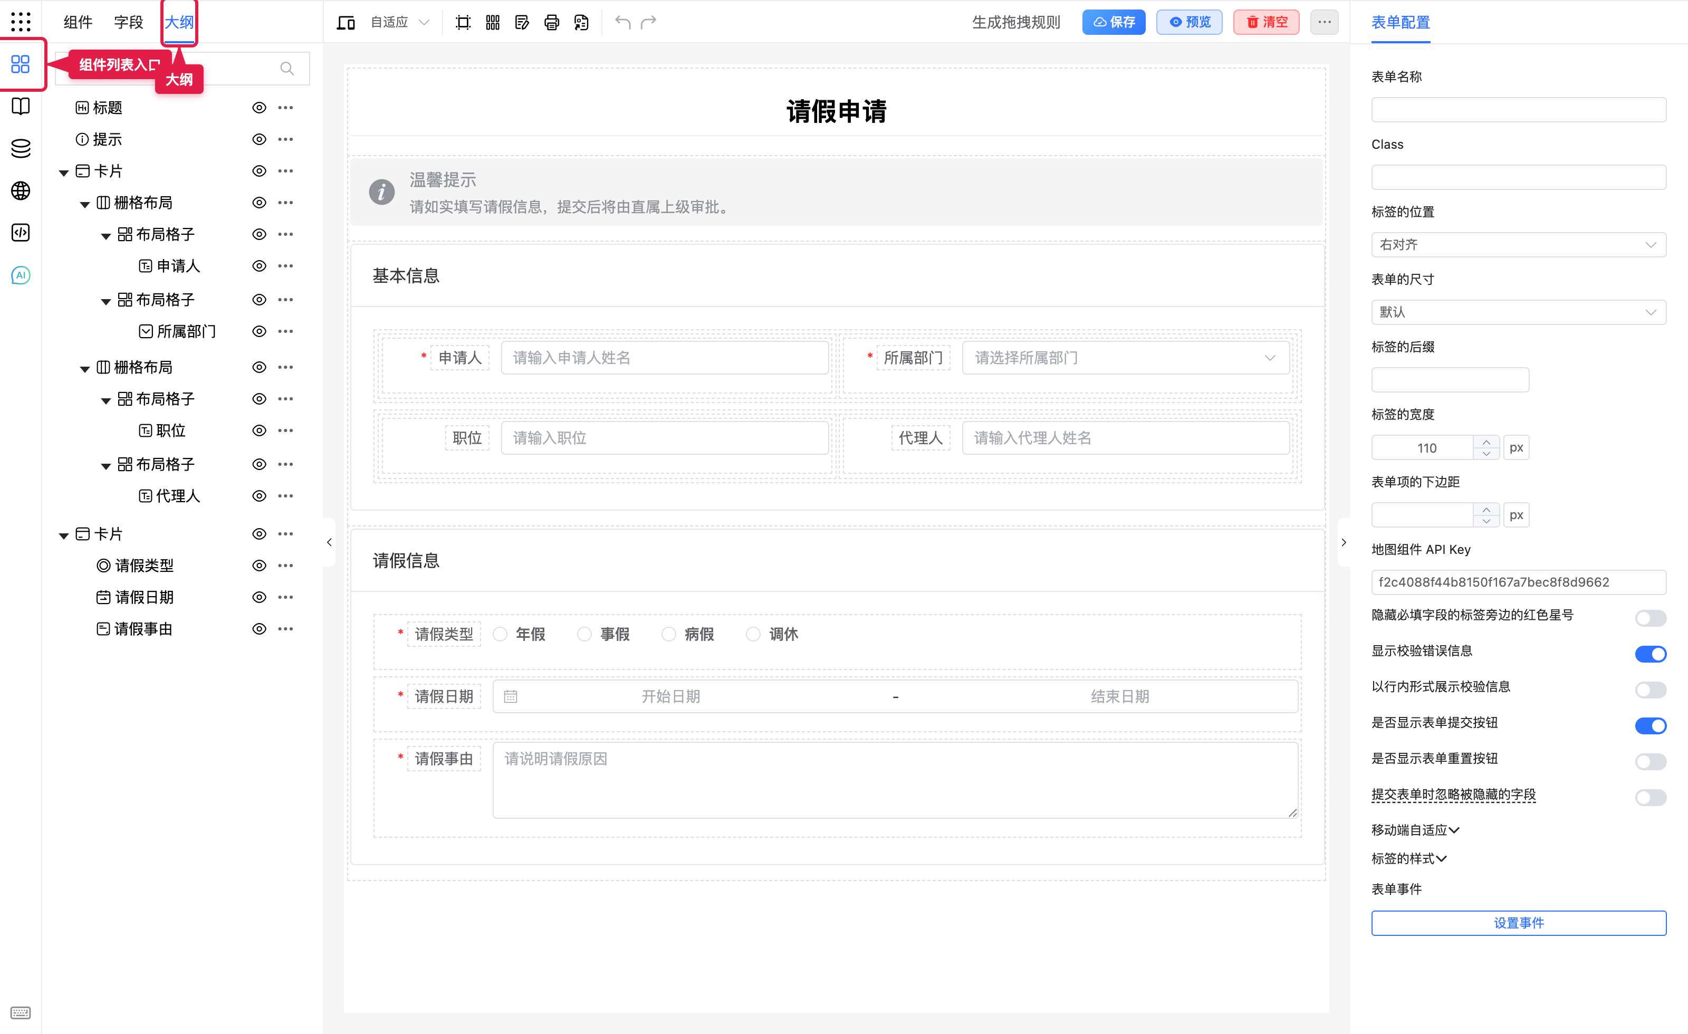The image size is (1688, 1034).
Task: Click the 保存 button
Action: (x=1114, y=22)
